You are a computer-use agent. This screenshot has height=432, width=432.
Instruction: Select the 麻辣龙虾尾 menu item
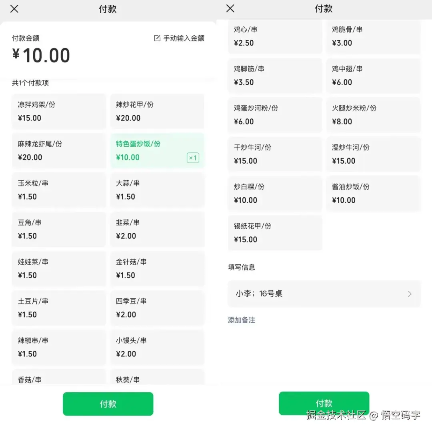(x=58, y=150)
